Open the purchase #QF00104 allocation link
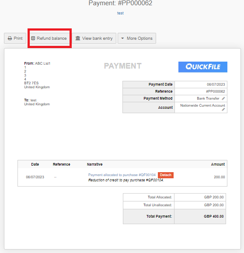This screenshot has width=244, height=253. click(x=122, y=175)
